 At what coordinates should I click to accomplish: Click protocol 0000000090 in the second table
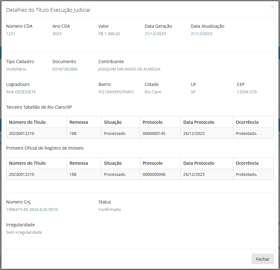point(154,175)
